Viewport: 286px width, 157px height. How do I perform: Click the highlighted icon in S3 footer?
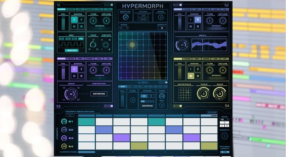pos(112,106)
